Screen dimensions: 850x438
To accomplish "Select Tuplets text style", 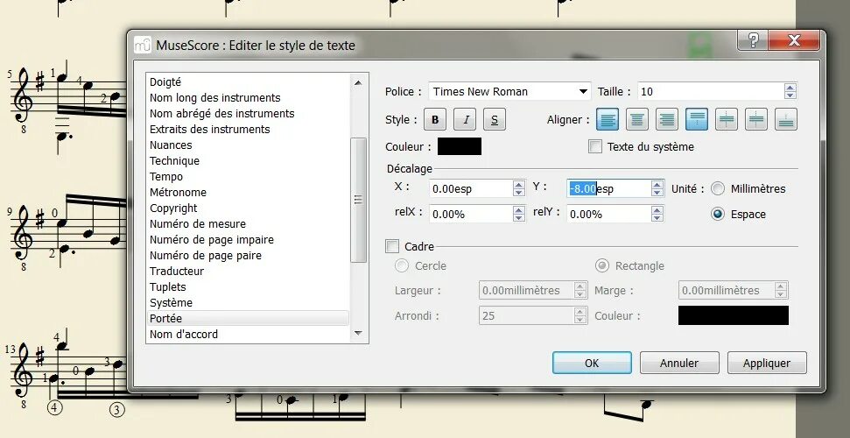I will coord(249,286).
